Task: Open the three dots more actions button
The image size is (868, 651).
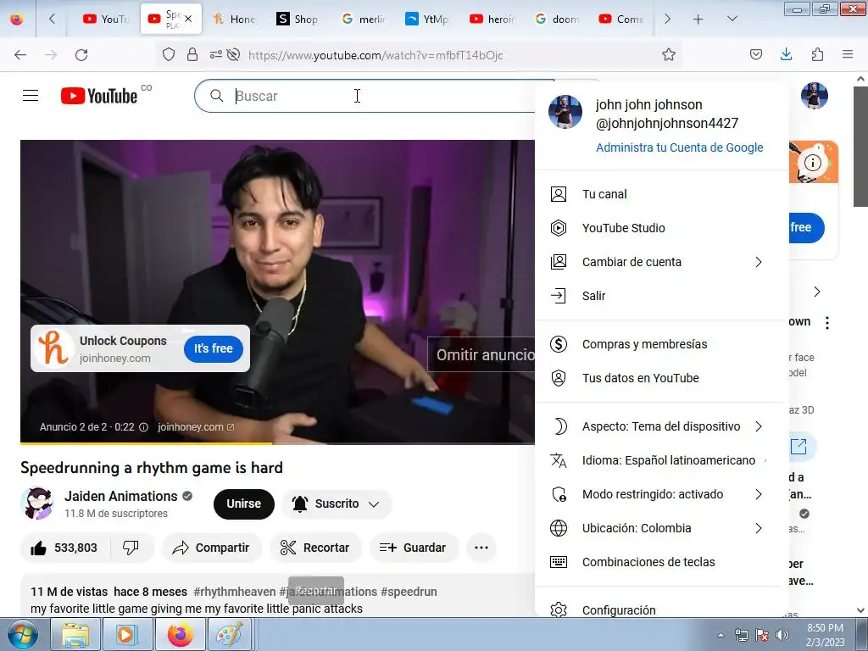Action: pos(481,548)
